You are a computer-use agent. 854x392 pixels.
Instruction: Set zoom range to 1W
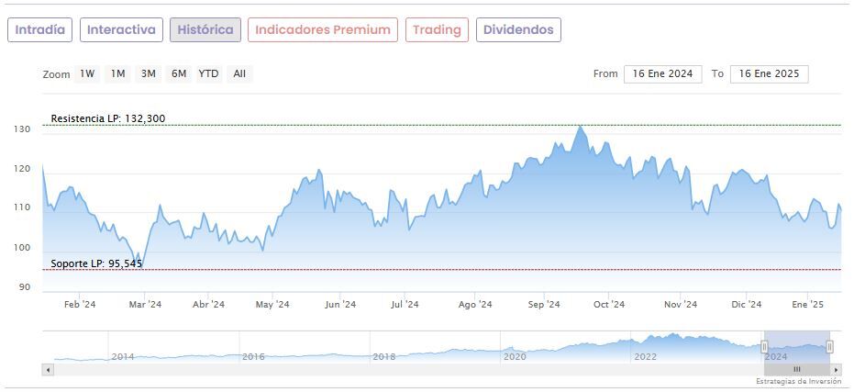[x=87, y=73]
